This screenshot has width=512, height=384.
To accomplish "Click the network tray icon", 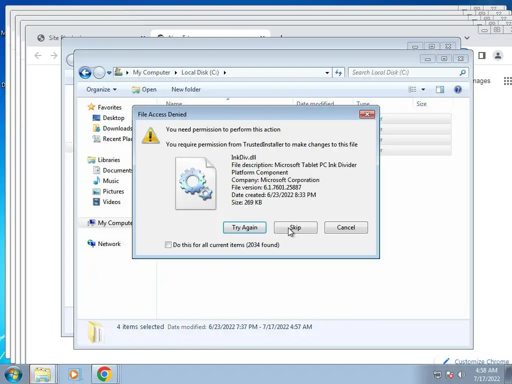I will coord(437,374).
